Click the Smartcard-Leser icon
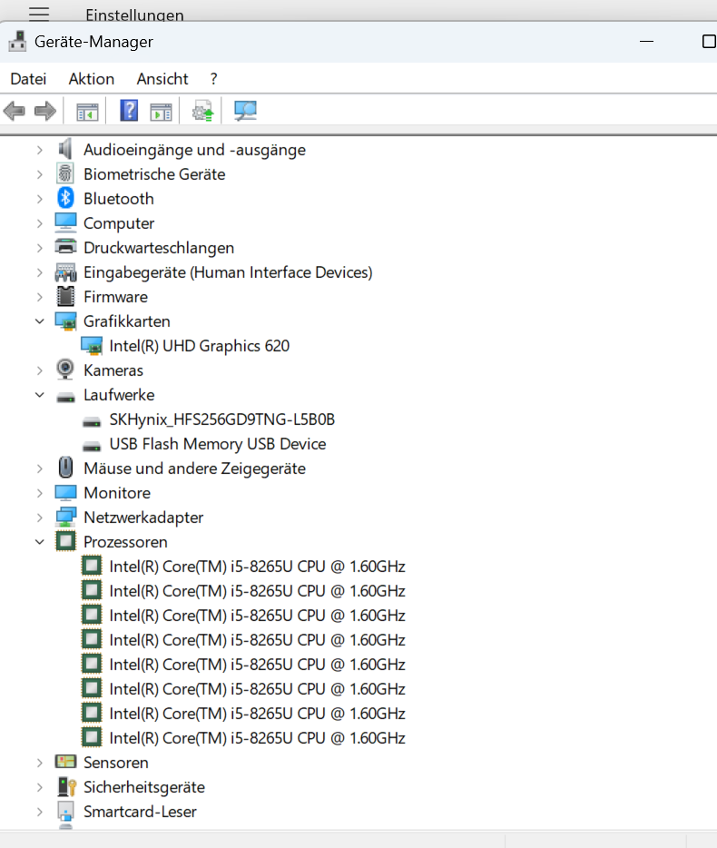The height and width of the screenshot is (848, 717). point(65,811)
